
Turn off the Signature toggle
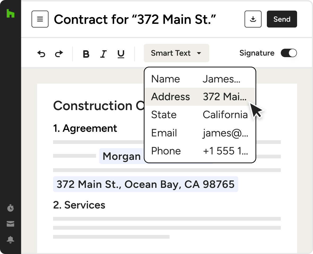289,53
